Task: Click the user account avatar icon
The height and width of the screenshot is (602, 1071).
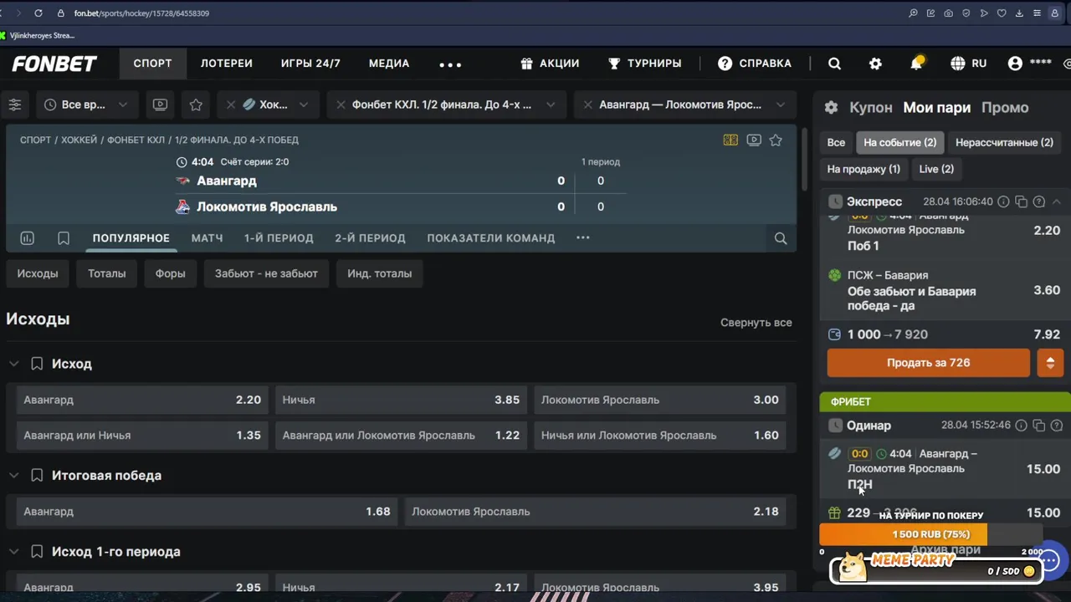Action: [1015, 64]
